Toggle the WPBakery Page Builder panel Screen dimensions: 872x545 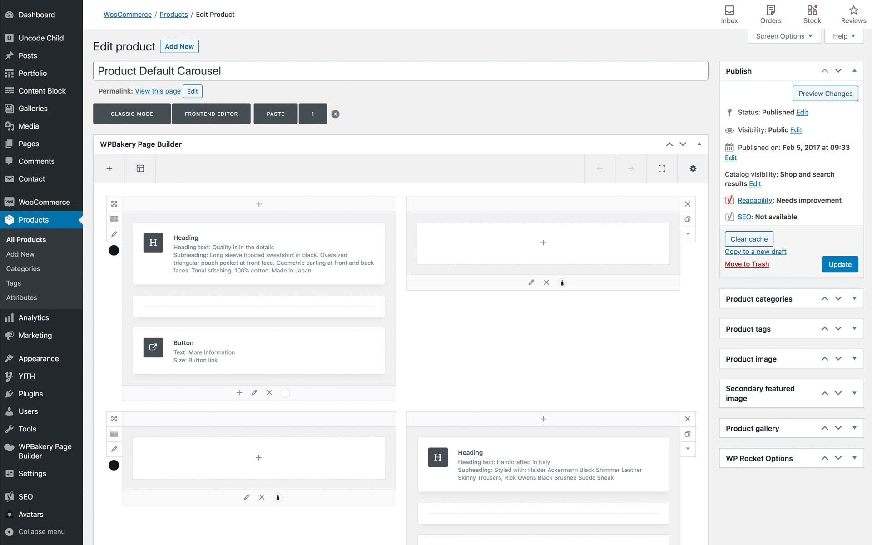click(x=699, y=144)
